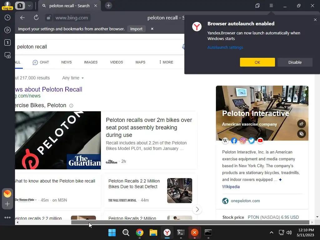Open the site security lock icon
This screenshot has height=240, width=320.
(x=48, y=18)
